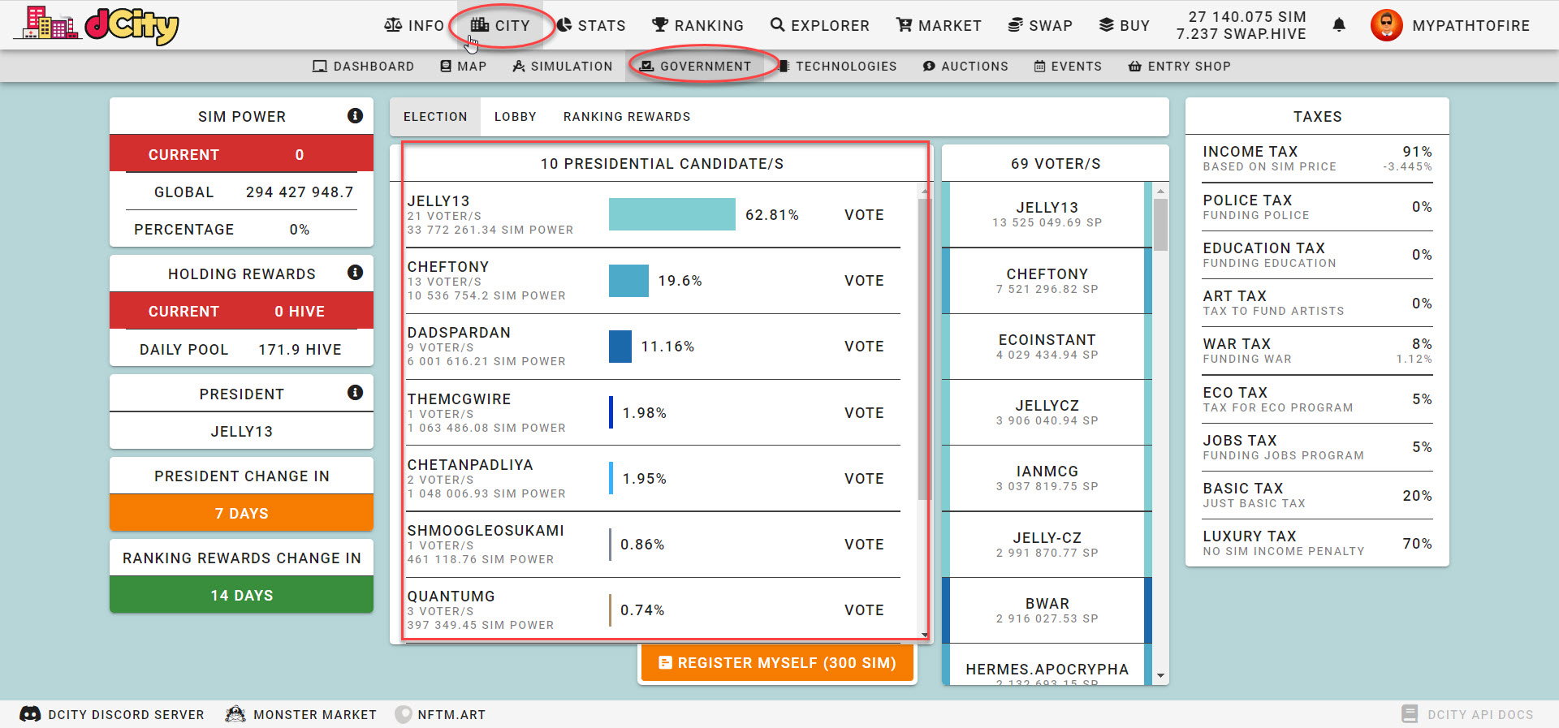Open the Ranking Rewards tab
The height and width of the screenshot is (728, 1559).
(x=627, y=117)
